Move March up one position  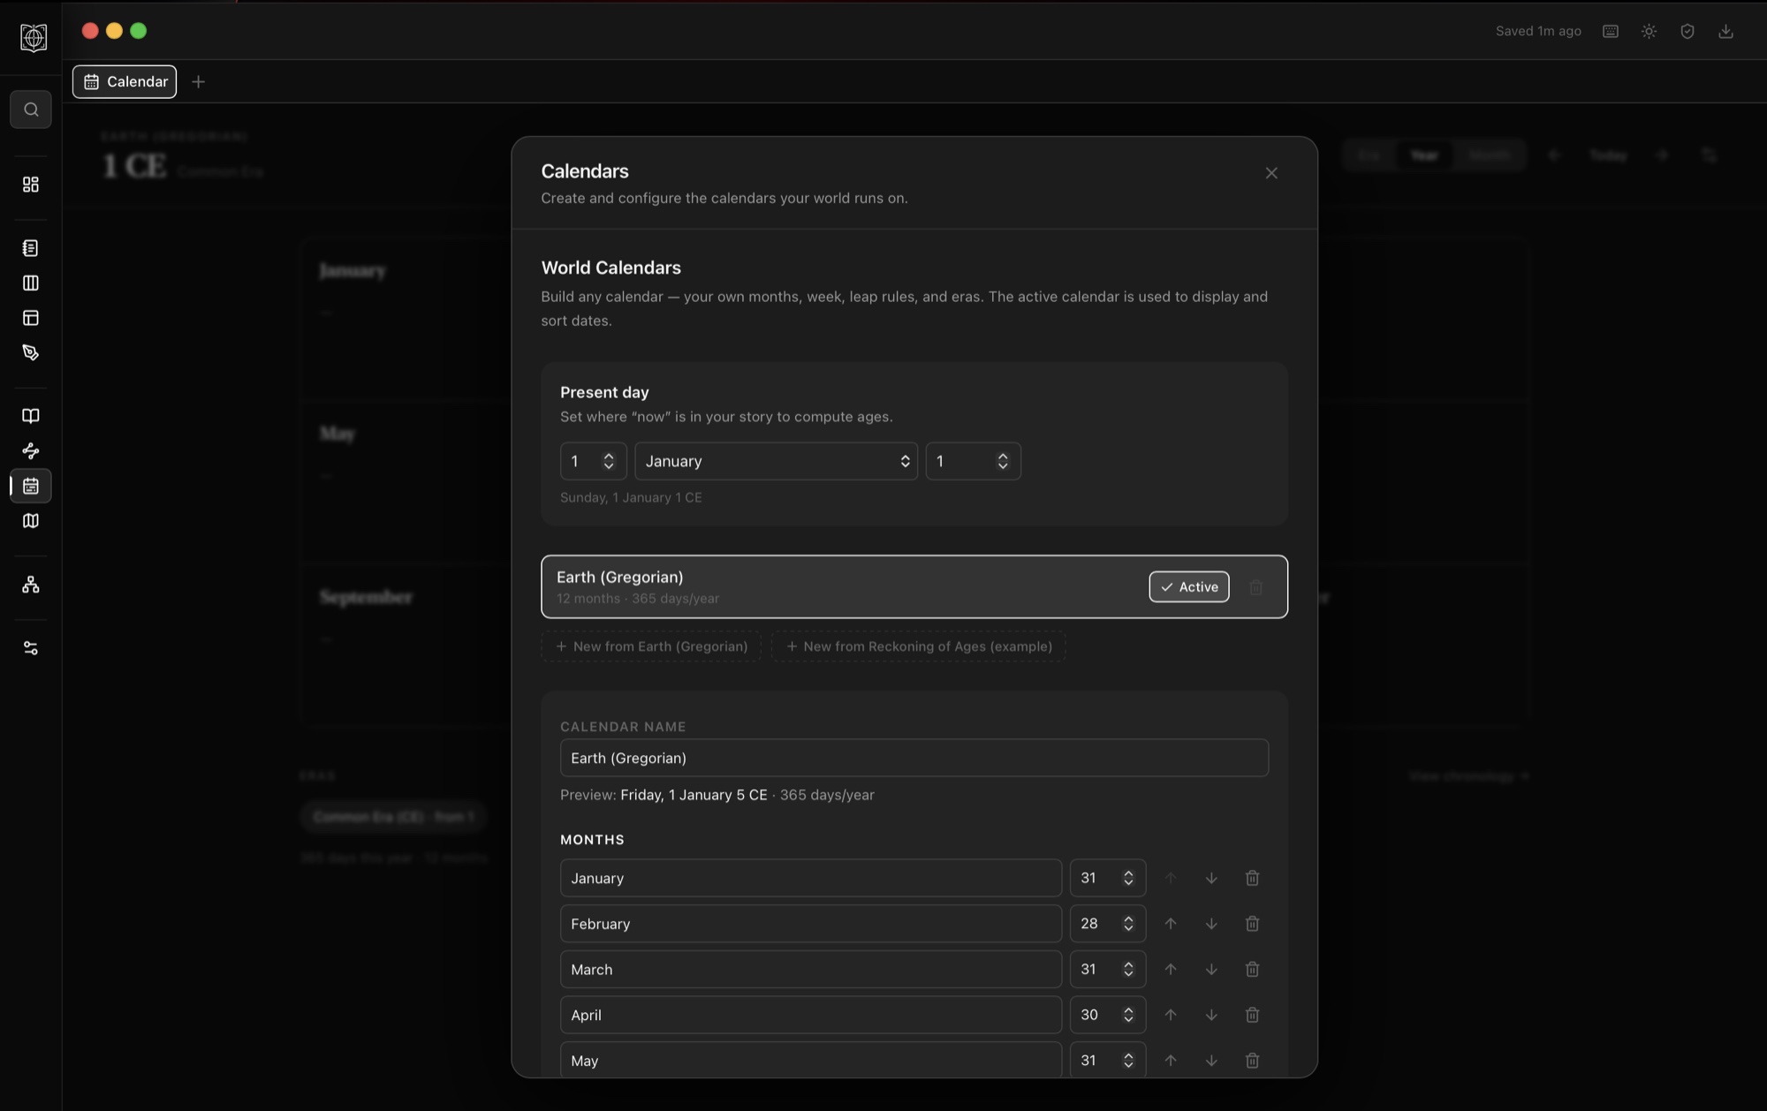(1171, 969)
